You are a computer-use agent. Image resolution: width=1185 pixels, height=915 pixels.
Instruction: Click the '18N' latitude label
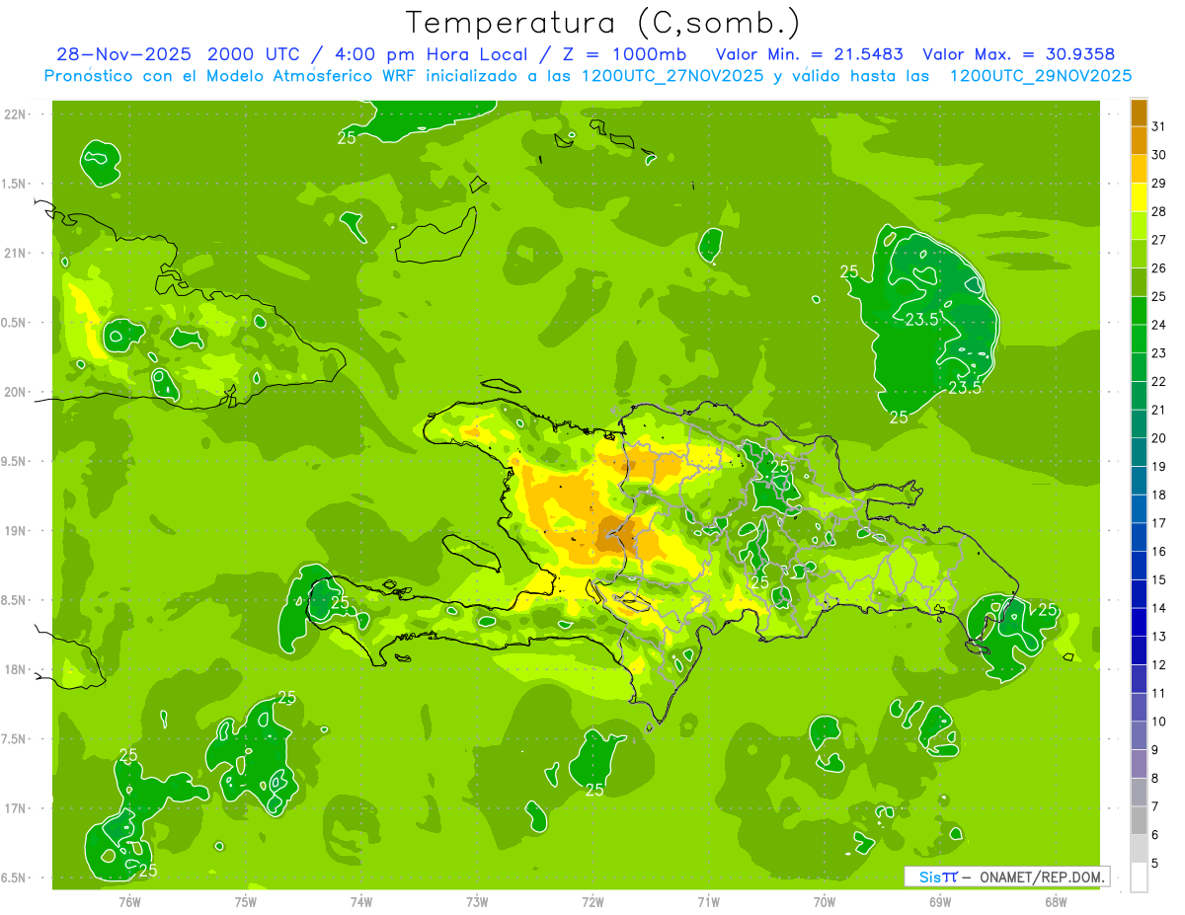click(17, 669)
